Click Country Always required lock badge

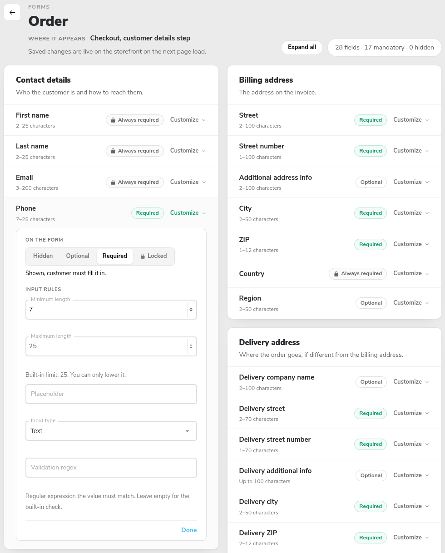[358, 274]
